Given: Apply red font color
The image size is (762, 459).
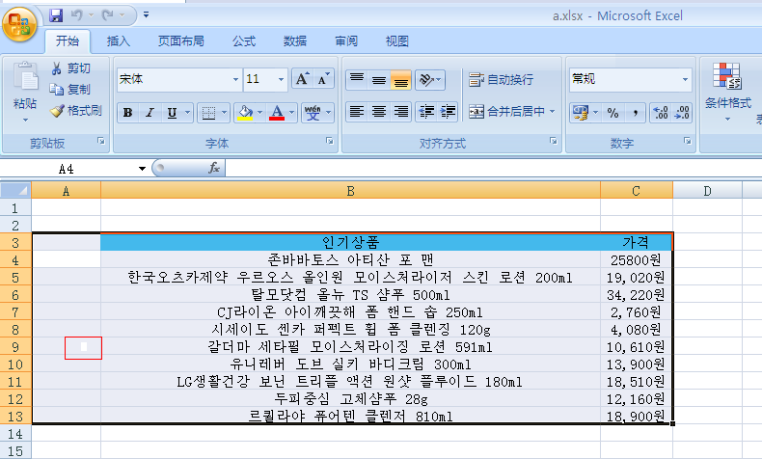Looking at the screenshot, I should pos(277,113).
